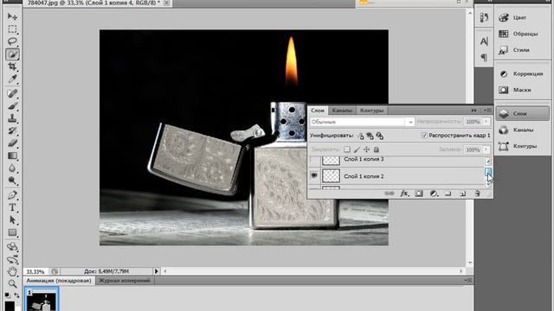Viewport: 554px width, 311px height.
Task: Swap foreground and background colors
Action: pos(16,295)
